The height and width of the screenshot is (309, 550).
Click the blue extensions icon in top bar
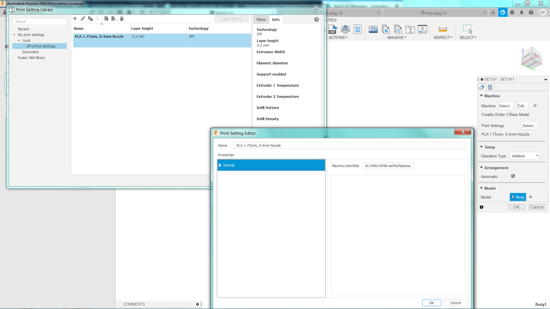coord(503,12)
